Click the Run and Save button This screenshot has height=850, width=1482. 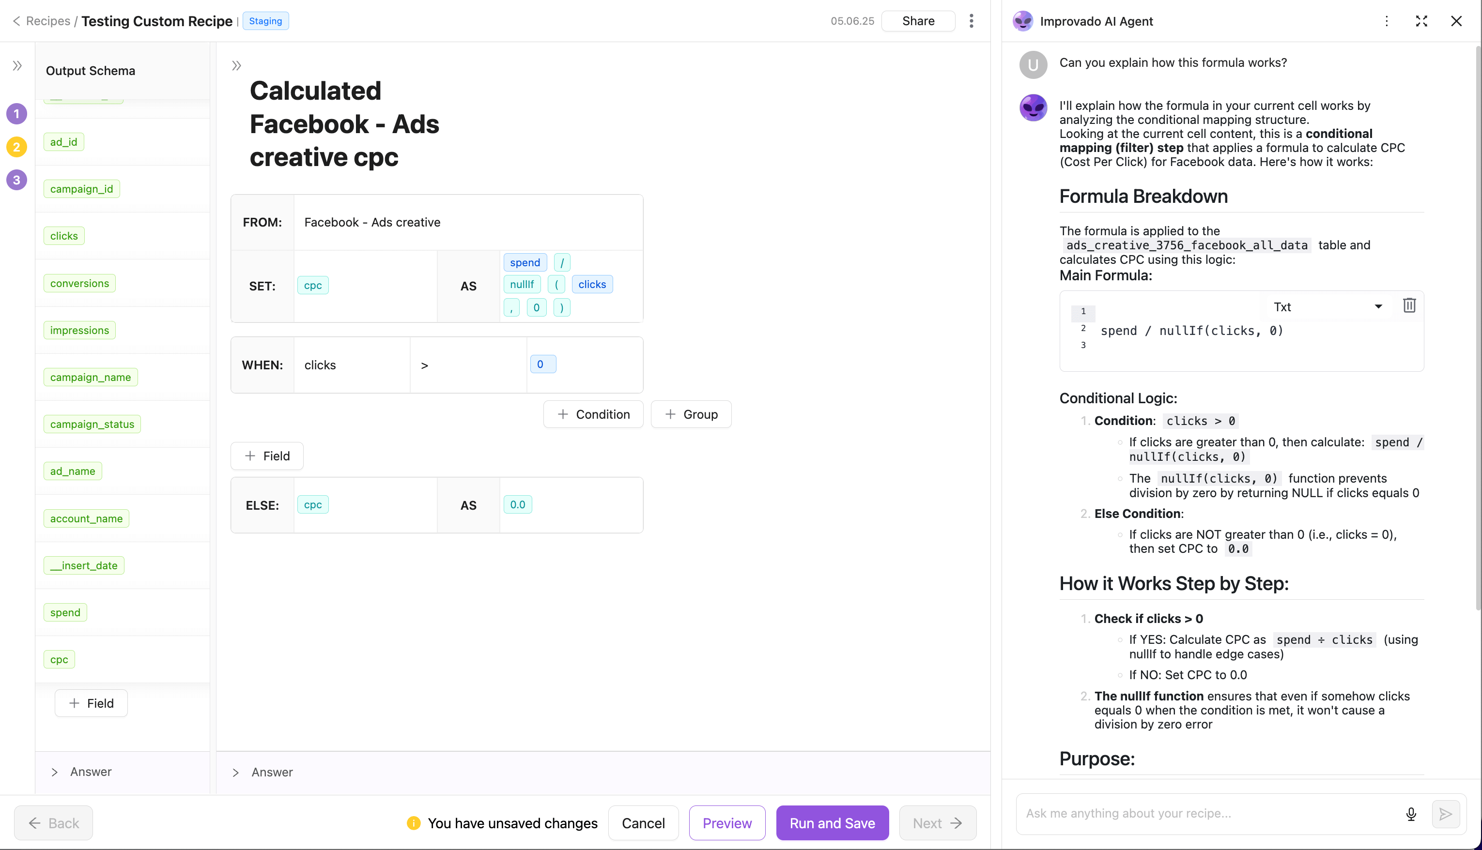tap(832, 823)
